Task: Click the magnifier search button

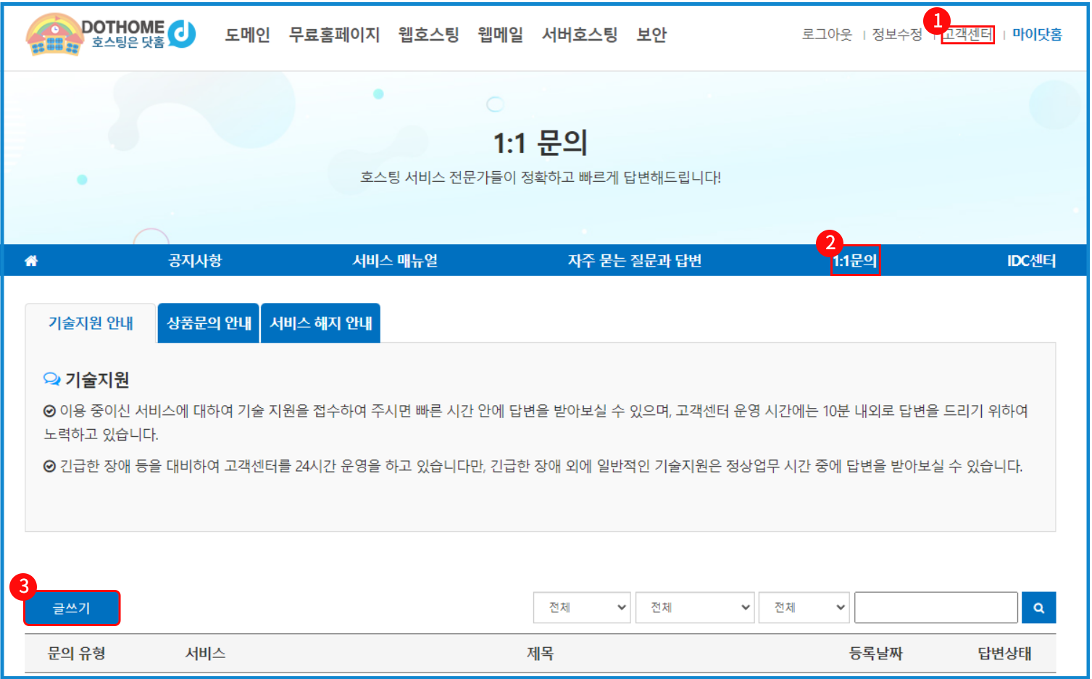Action: click(x=1038, y=608)
